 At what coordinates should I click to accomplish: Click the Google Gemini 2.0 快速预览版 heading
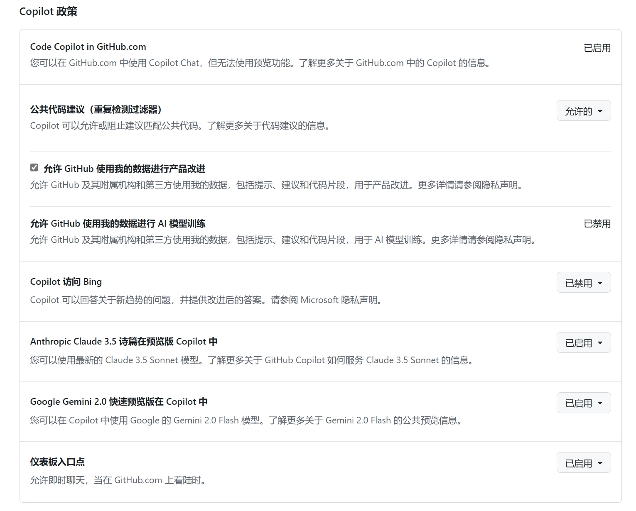pos(119,402)
